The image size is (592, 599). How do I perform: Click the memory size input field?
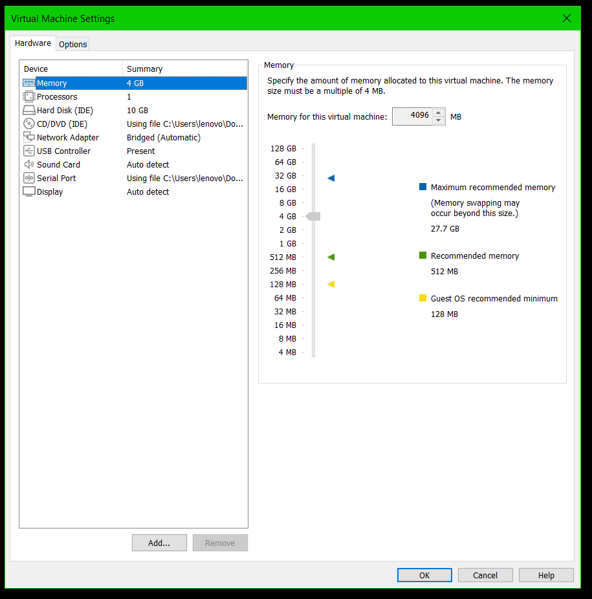click(411, 116)
